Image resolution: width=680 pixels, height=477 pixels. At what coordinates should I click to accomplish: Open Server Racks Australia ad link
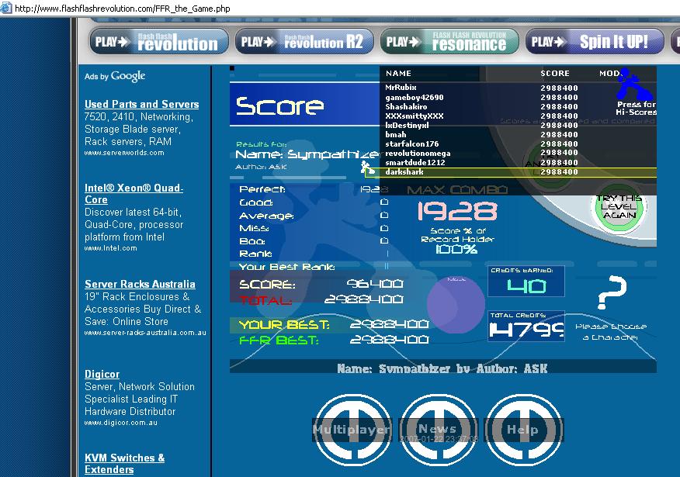pos(140,284)
